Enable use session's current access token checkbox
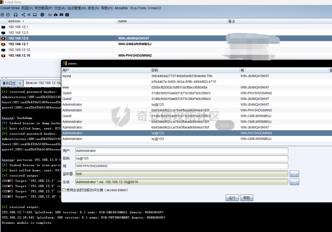Screen dimensions: 332x232 tap(64, 190)
